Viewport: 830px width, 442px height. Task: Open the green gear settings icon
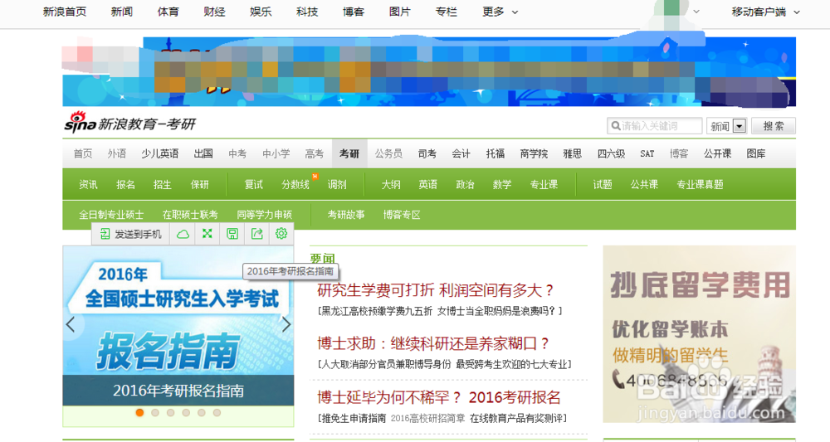(281, 233)
